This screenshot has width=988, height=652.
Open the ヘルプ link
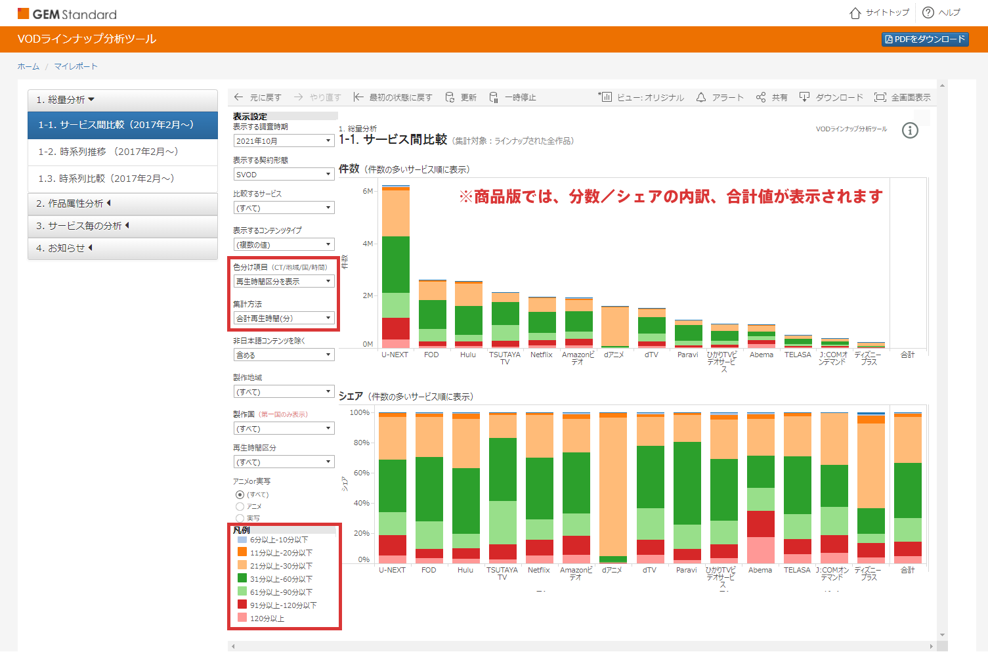tap(949, 12)
